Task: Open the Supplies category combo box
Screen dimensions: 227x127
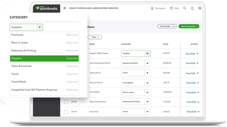Action: point(26,27)
